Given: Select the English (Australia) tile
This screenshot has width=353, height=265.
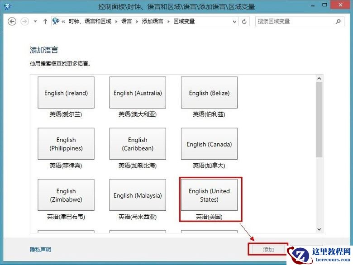Looking at the screenshot, I should pyautogui.click(x=138, y=92).
